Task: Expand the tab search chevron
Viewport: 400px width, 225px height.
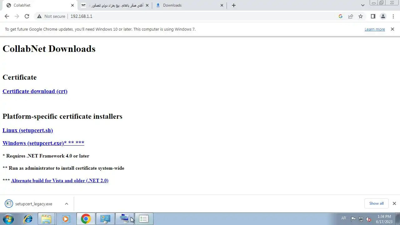Action: (362, 5)
